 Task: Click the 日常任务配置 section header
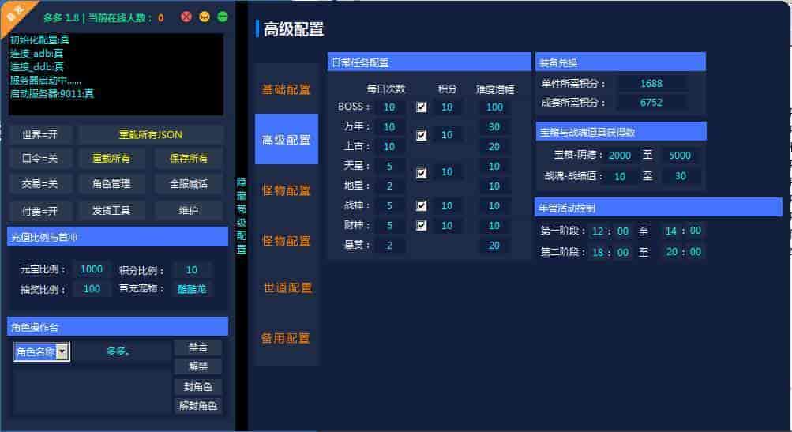coord(429,62)
